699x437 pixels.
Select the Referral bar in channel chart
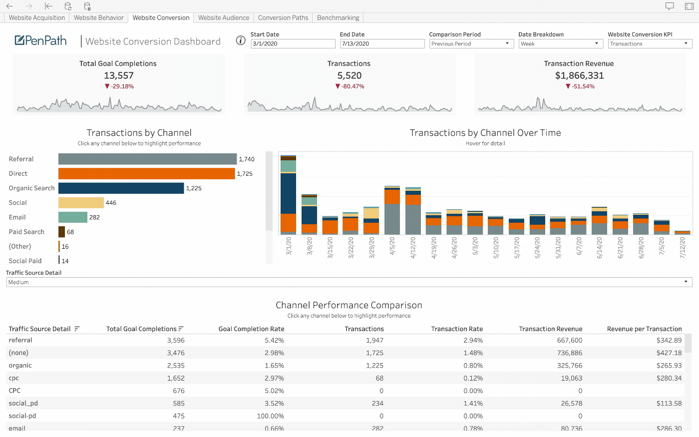pyautogui.click(x=147, y=159)
